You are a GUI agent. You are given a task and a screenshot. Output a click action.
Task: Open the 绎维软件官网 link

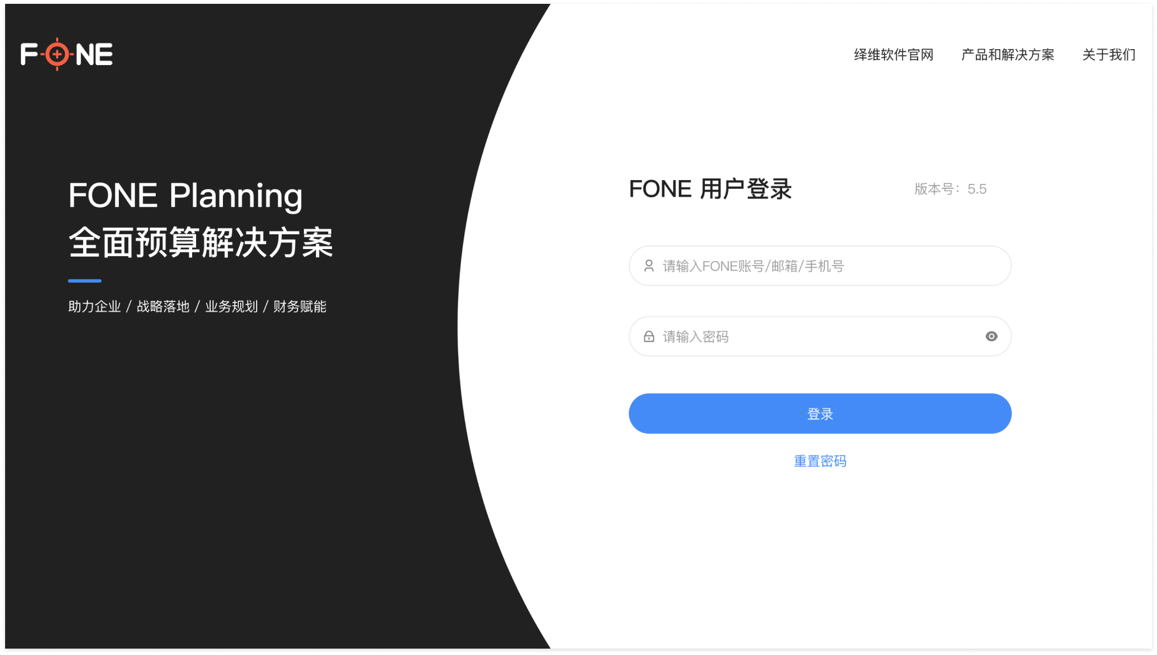[x=893, y=55]
